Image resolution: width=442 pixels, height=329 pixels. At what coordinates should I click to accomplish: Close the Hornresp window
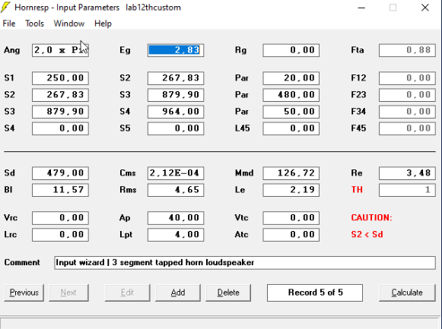click(425, 8)
